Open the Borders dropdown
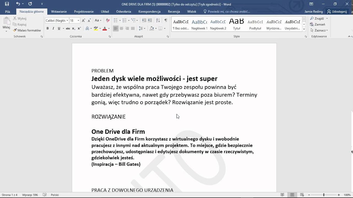 click(165, 28)
